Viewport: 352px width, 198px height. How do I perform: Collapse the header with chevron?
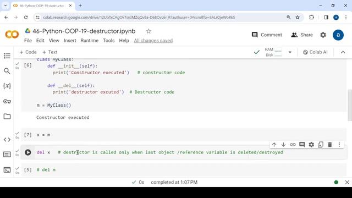pos(343,52)
